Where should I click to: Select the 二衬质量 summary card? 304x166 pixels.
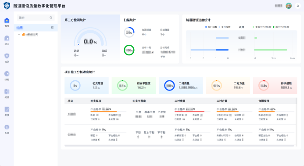(181, 86)
